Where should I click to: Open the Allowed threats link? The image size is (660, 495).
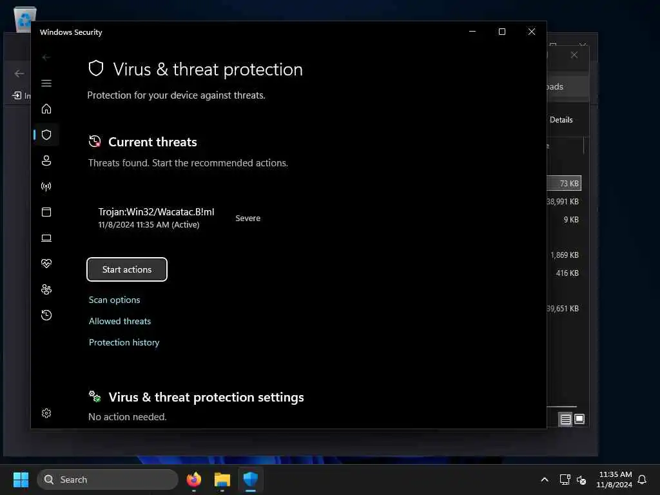click(x=119, y=321)
